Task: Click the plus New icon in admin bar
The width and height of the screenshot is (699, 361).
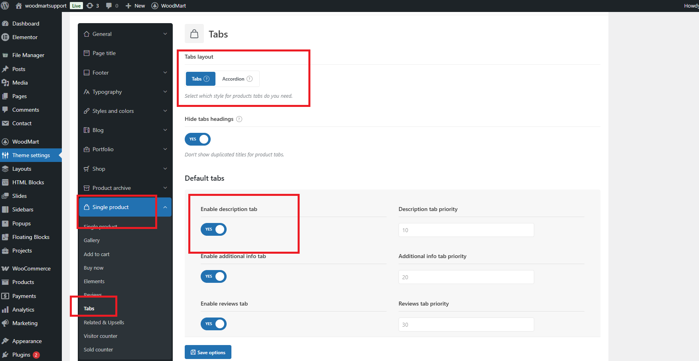Action: (x=128, y=6)
